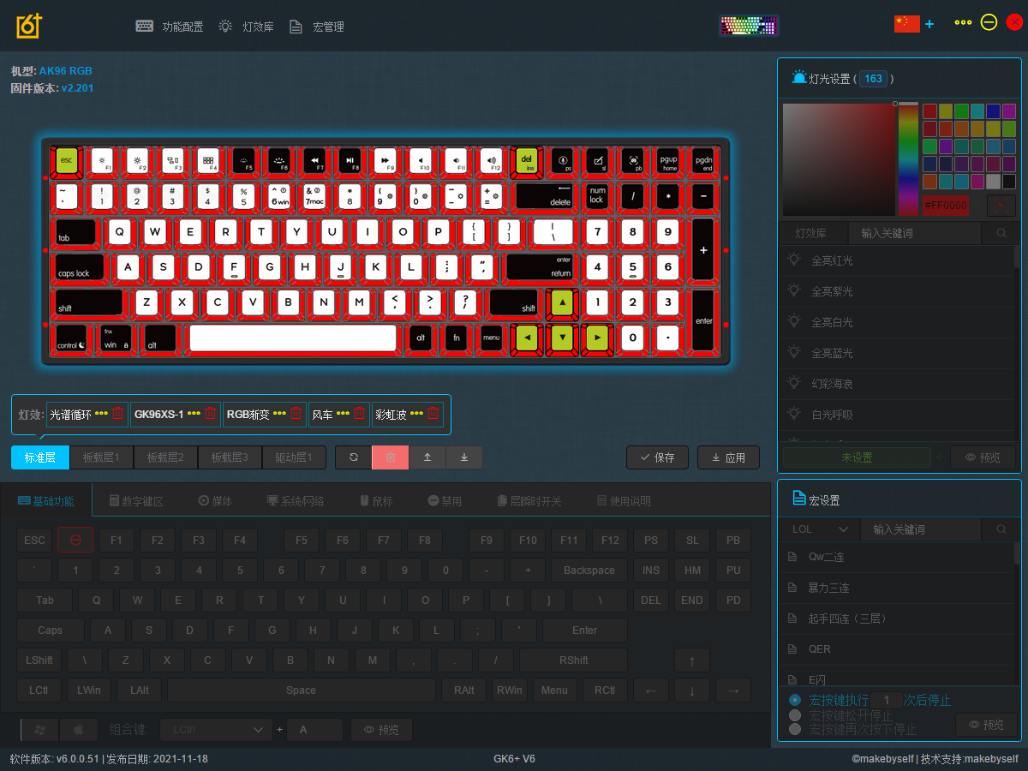Click the #FF0000 hex color field

pos(946,206)
